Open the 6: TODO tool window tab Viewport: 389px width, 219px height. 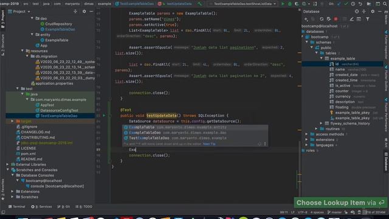pos(84,207)
